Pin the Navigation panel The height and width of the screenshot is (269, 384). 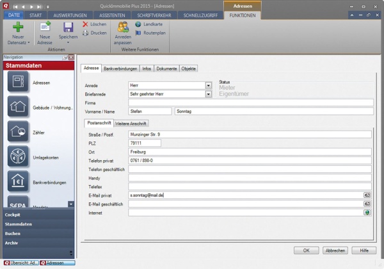[x=65, y=58]
